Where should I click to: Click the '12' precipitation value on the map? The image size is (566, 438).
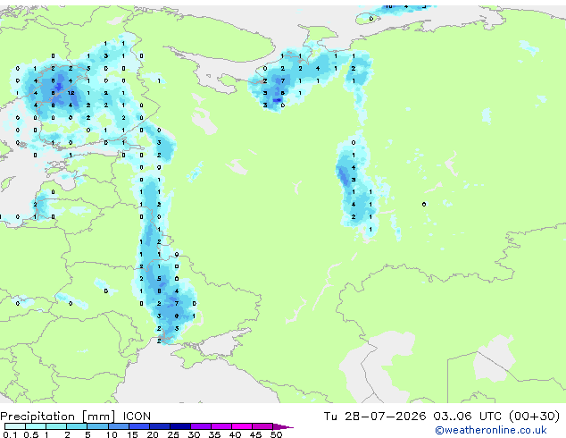pos(71,93)
